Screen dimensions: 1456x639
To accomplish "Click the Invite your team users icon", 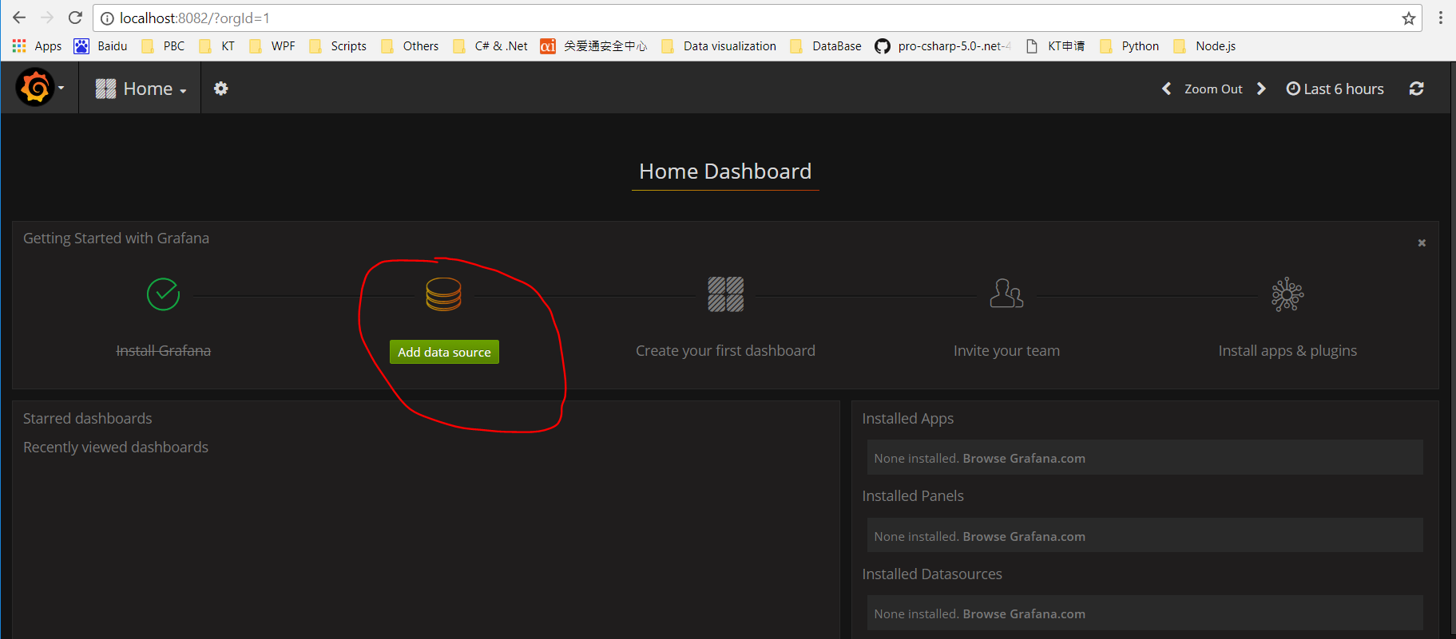I will 1006,294.
